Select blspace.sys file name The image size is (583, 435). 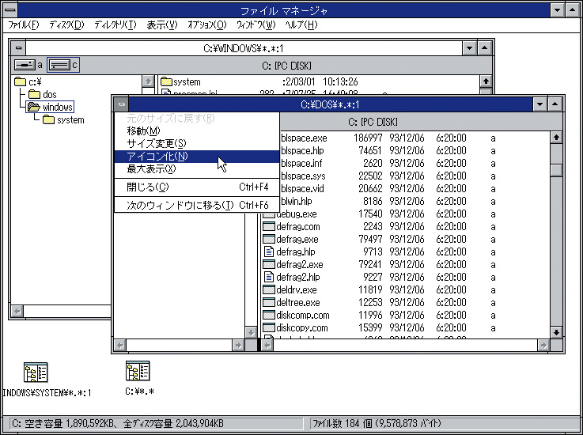pyautogui.click(x=303, y=176)
